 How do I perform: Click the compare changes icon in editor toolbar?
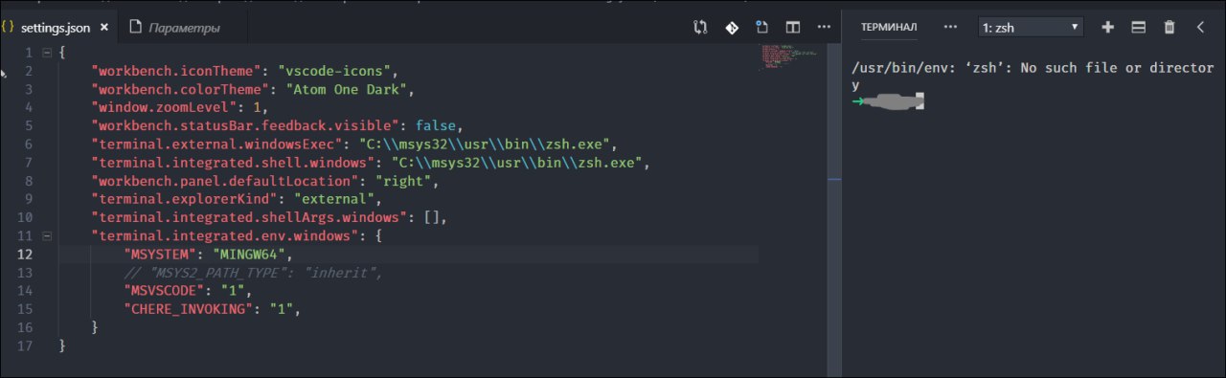[x=700, y=28]
